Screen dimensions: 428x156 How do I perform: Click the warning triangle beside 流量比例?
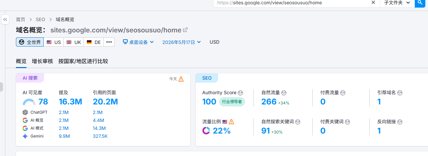click(231, 122)
